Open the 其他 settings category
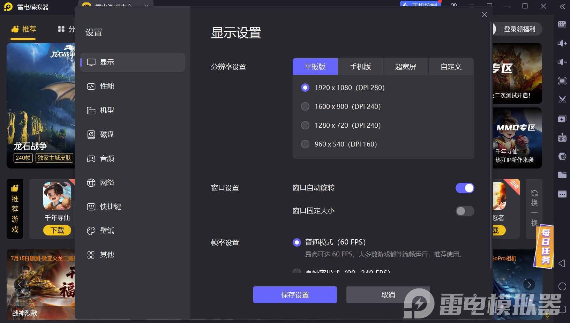 click(x=133, y=255)
